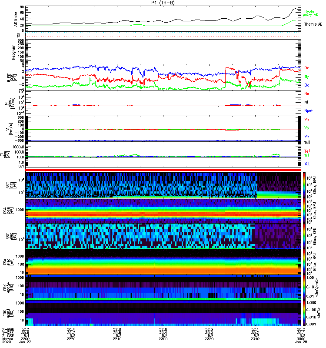The height and width of the screenshot is (348, 326).
Task: Click the Jan 27 date label
Action: (x=25, y=342)
